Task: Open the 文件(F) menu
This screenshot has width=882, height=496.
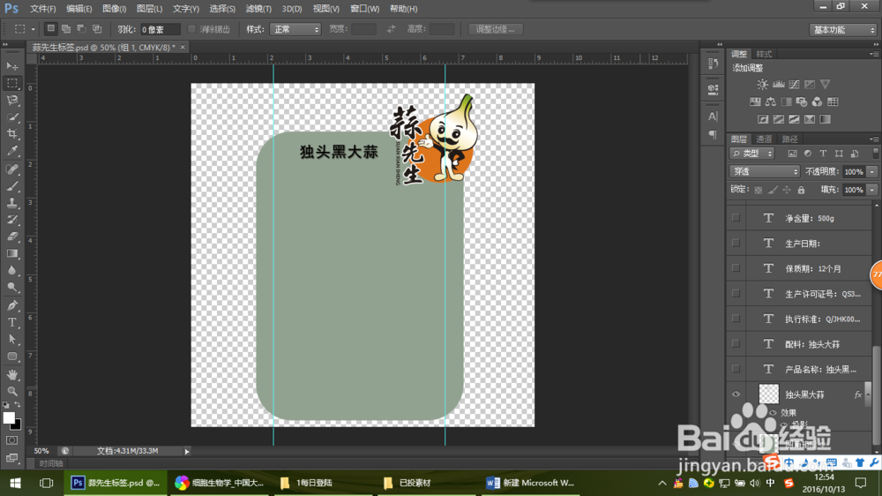Action: (x=42, y=9)
